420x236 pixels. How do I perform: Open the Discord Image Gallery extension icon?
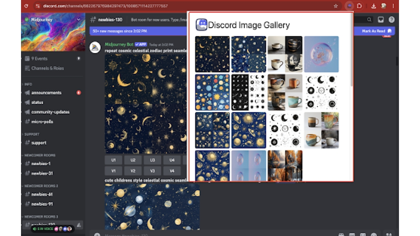349,6
